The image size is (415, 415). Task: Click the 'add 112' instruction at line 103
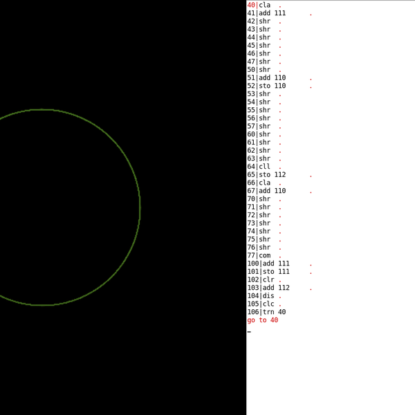[275, 288]
